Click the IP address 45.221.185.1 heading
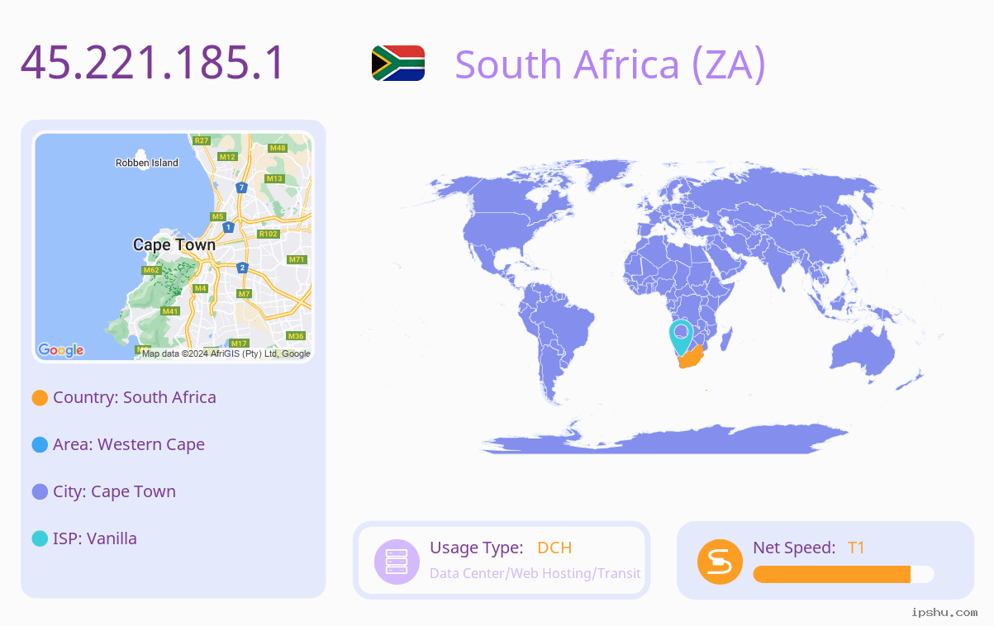The height and width of the screenshot is (626, 994). pos(153,63)
